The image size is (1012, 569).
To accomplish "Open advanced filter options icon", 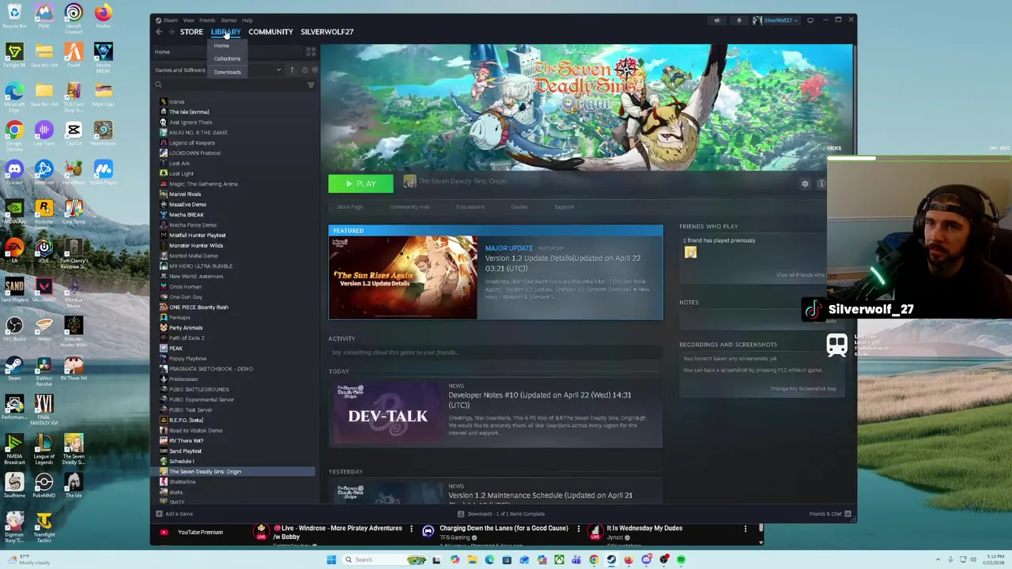I will click(311, 85).
